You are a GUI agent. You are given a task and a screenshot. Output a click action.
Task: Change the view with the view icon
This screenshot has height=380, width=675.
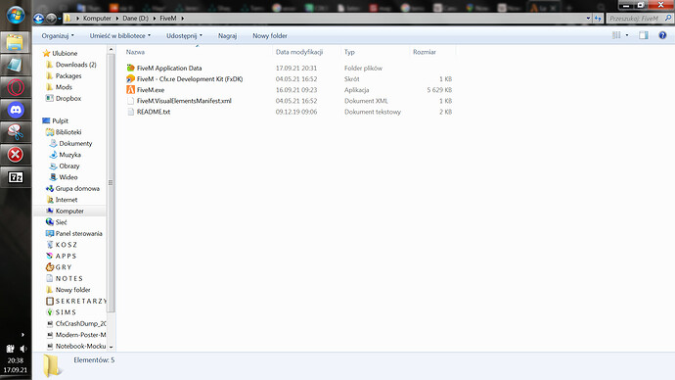(x=616, y=35)
